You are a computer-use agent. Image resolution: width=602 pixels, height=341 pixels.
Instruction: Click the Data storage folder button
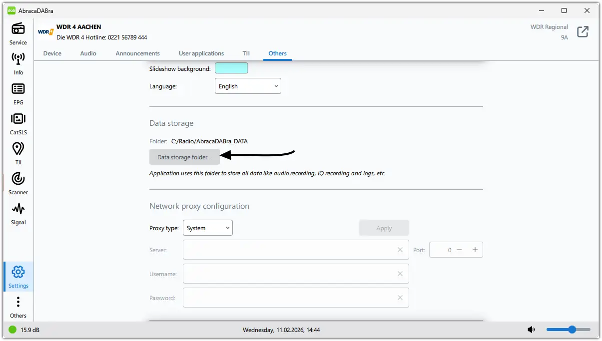(x=184, y=157)
